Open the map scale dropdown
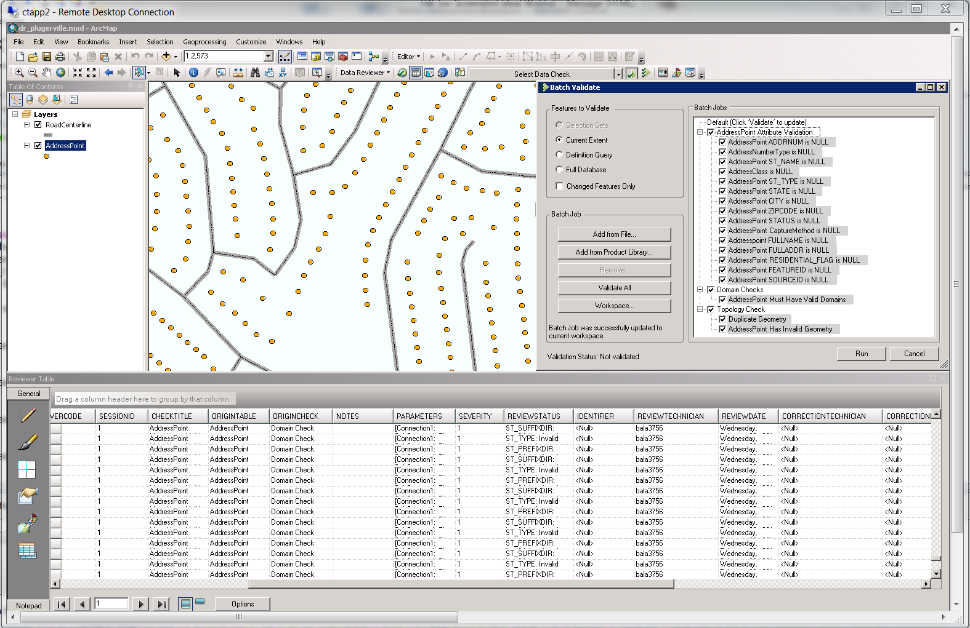Screen dimensions: 970x628 tap(269, 57)
